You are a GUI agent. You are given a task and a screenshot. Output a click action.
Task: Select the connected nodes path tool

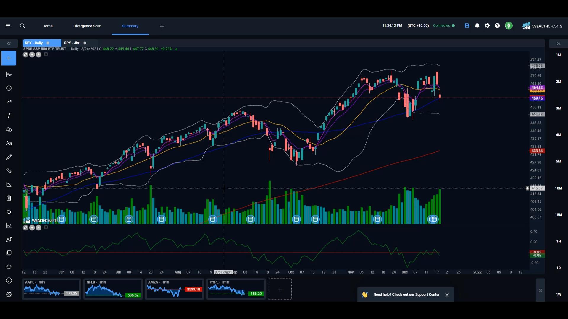coord(9,240)
